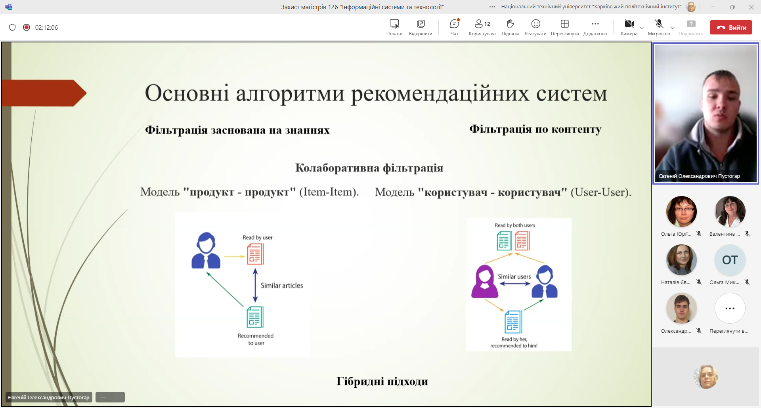The image size is (761, 408).
Task: Click the shield privacy icon
Action: click(12, 27)
